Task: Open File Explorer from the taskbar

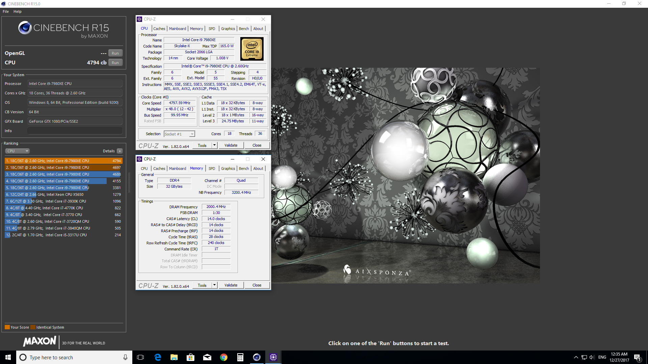Action: tap(174, 357)
